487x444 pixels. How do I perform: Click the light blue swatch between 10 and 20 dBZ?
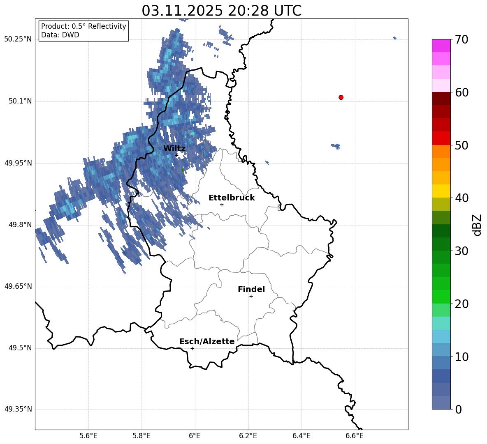tap(441, 336)
